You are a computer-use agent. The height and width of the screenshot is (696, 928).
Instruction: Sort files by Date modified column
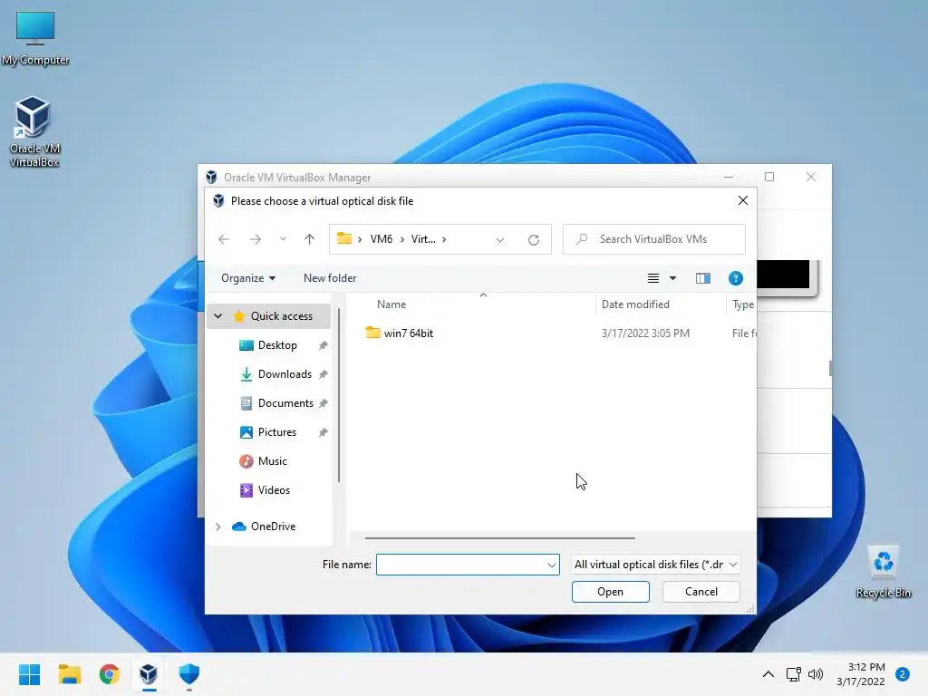click(x=635, y=304)
